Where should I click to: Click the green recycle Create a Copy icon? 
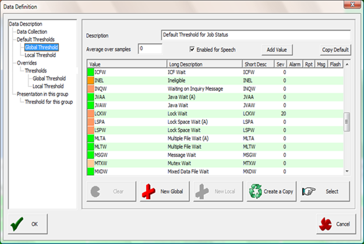[x=256, y=191]
